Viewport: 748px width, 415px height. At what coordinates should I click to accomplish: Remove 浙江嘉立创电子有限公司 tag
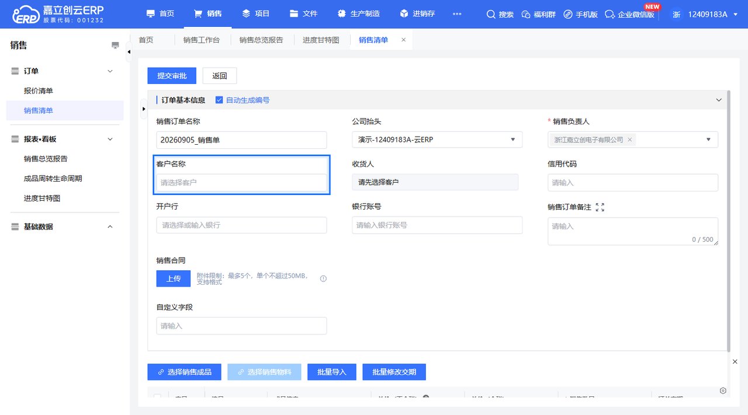click(629, 140)
